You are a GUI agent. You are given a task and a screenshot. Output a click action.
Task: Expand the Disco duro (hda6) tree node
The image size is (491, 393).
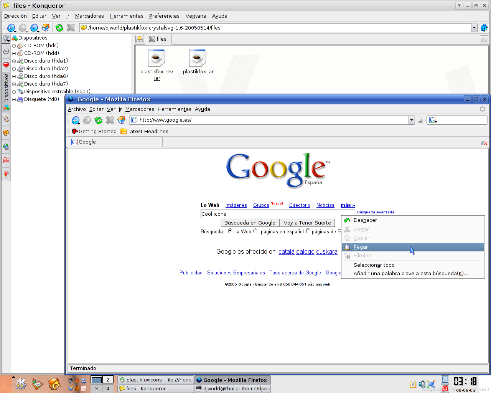point(14,76)
